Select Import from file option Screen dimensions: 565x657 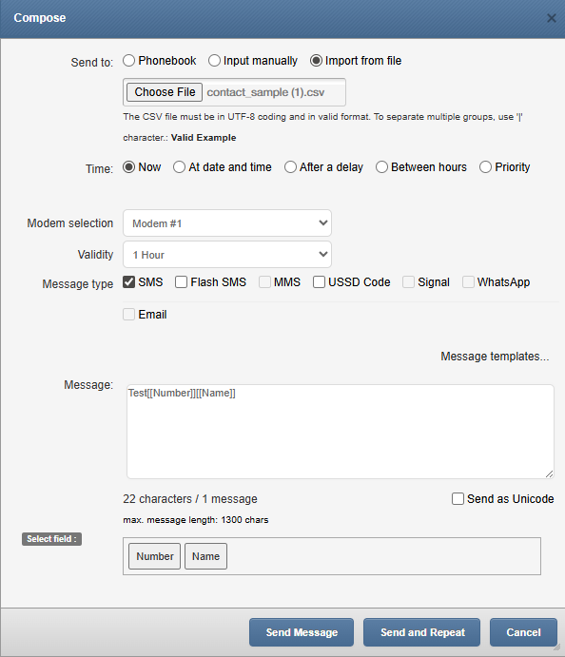click(316, 61)
